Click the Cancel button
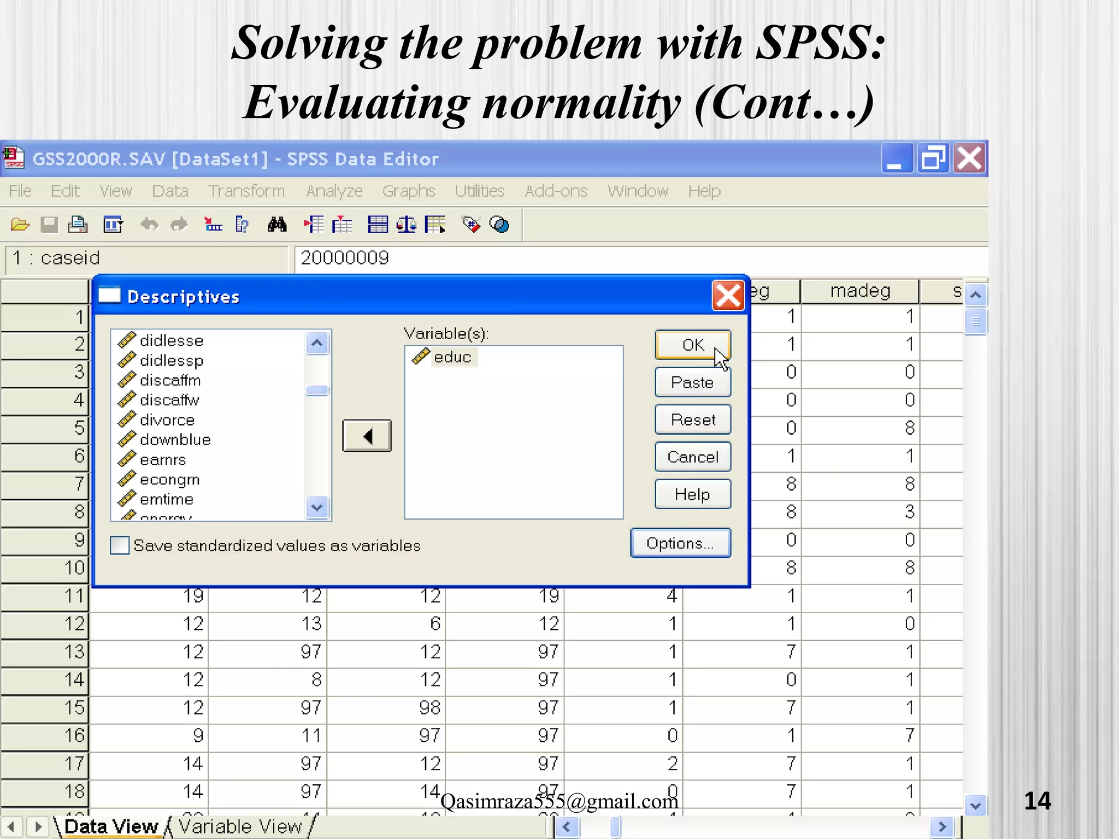The image size is (1119, 839). [x=693, y=457]
